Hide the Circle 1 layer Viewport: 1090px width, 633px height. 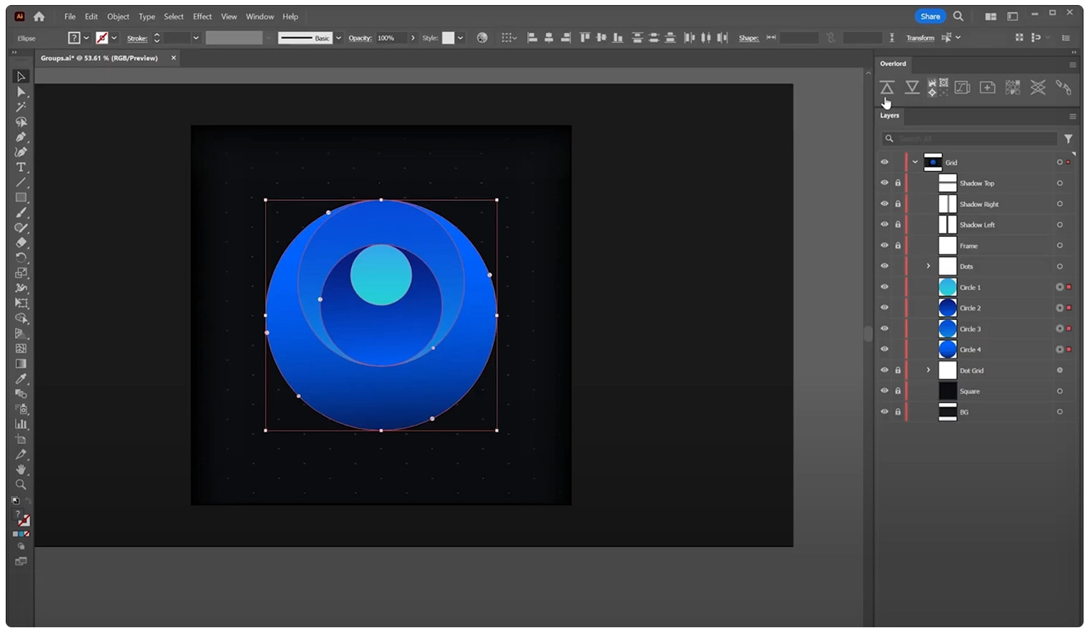point(884,286)
